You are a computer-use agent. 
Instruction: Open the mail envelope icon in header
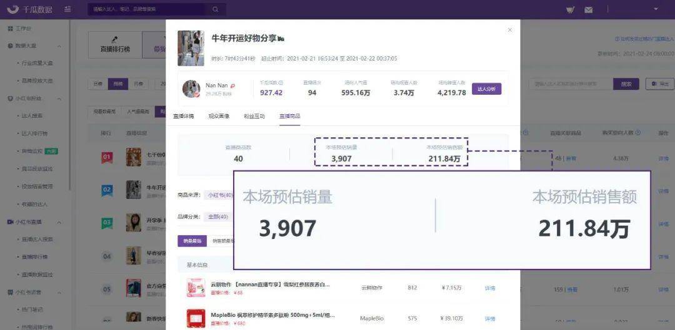(589, 9)
